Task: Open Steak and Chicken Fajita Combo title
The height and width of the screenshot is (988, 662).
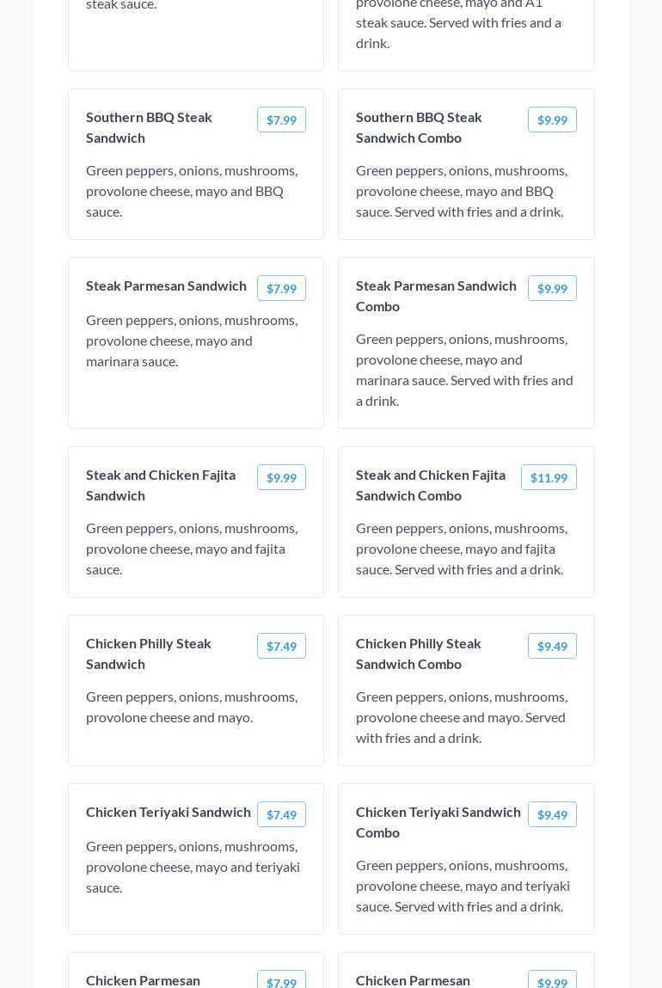Action: point(431,485)
